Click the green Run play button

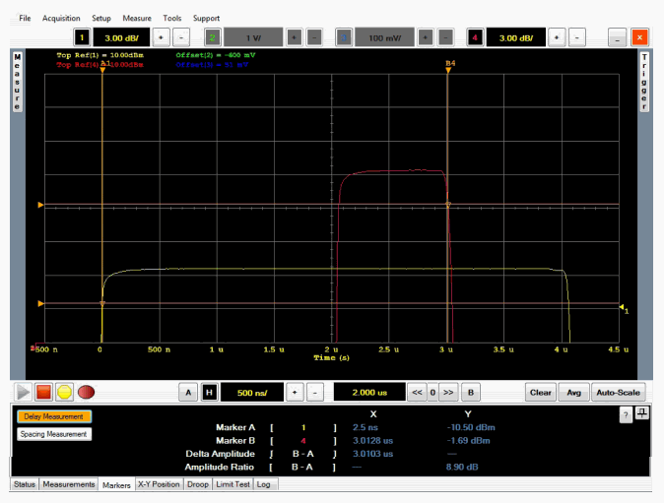tap(23, 392)
